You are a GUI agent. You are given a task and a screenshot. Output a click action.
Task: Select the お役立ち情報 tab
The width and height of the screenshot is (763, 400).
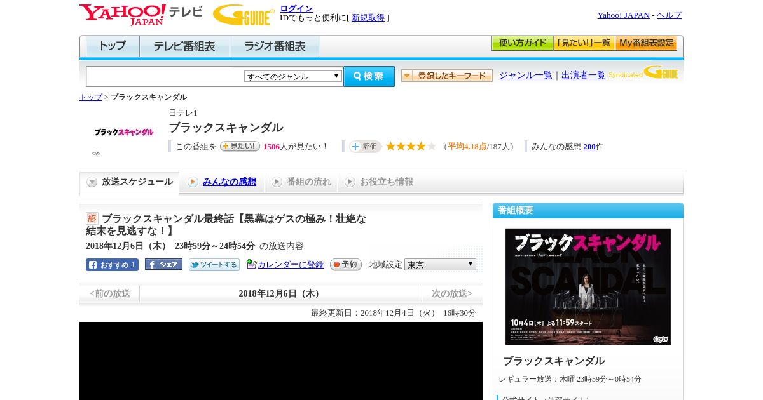379,182
